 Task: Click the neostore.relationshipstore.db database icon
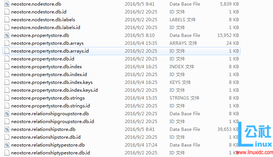pos(7,129)
